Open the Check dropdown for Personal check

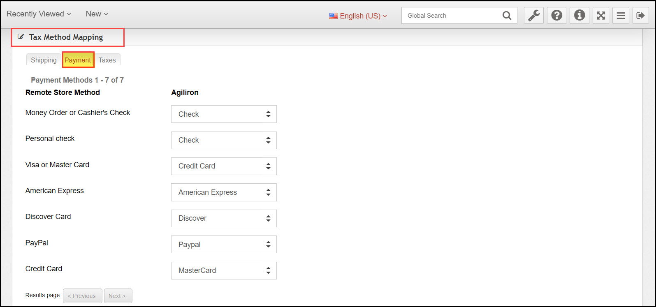223,140
